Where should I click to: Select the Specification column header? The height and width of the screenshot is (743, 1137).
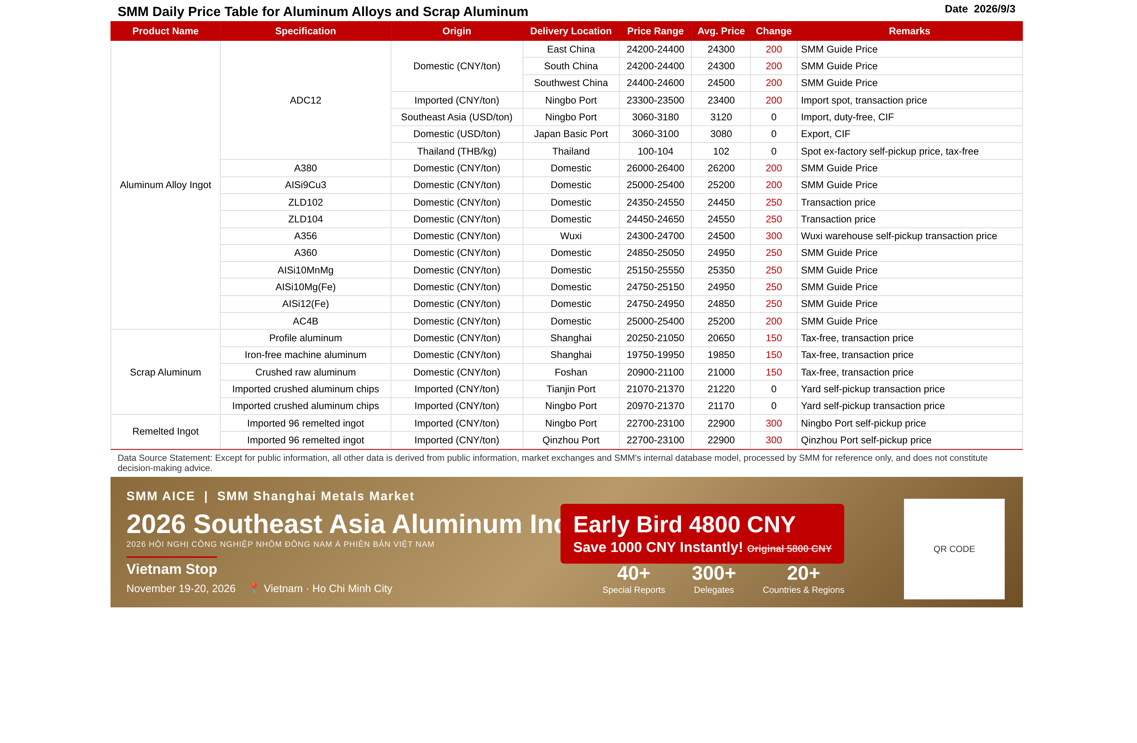point(305,31)
